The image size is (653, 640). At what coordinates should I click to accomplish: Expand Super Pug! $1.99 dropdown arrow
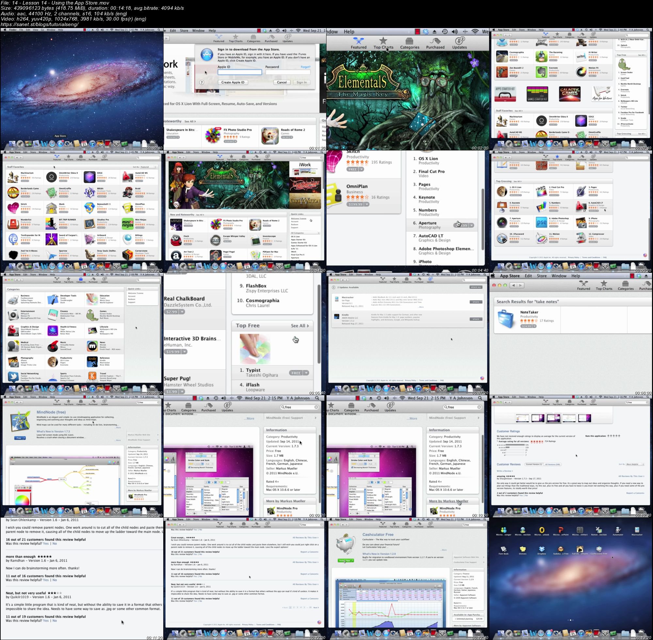[x=182, y=391]
